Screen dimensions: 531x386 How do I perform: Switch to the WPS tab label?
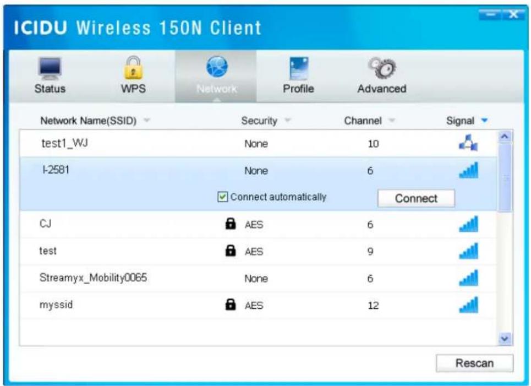[x=133, y=89]
